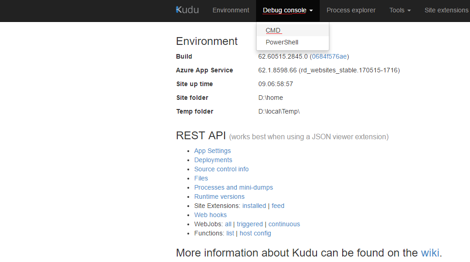The height and width of the screenshot is (262, 470).
Task: Open Site Extensions feed link
Action: 278,206
